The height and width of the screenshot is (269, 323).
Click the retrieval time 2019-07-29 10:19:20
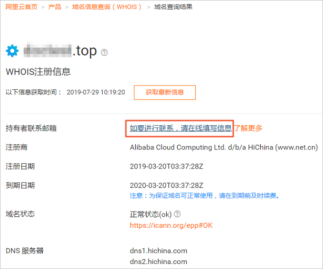(x=96, y=92)
